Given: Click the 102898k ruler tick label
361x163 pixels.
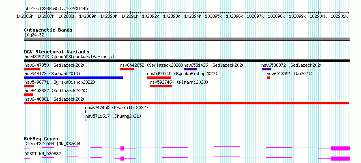Looking at the screenshot, I should pyautogui.click(x=276, y=16).
